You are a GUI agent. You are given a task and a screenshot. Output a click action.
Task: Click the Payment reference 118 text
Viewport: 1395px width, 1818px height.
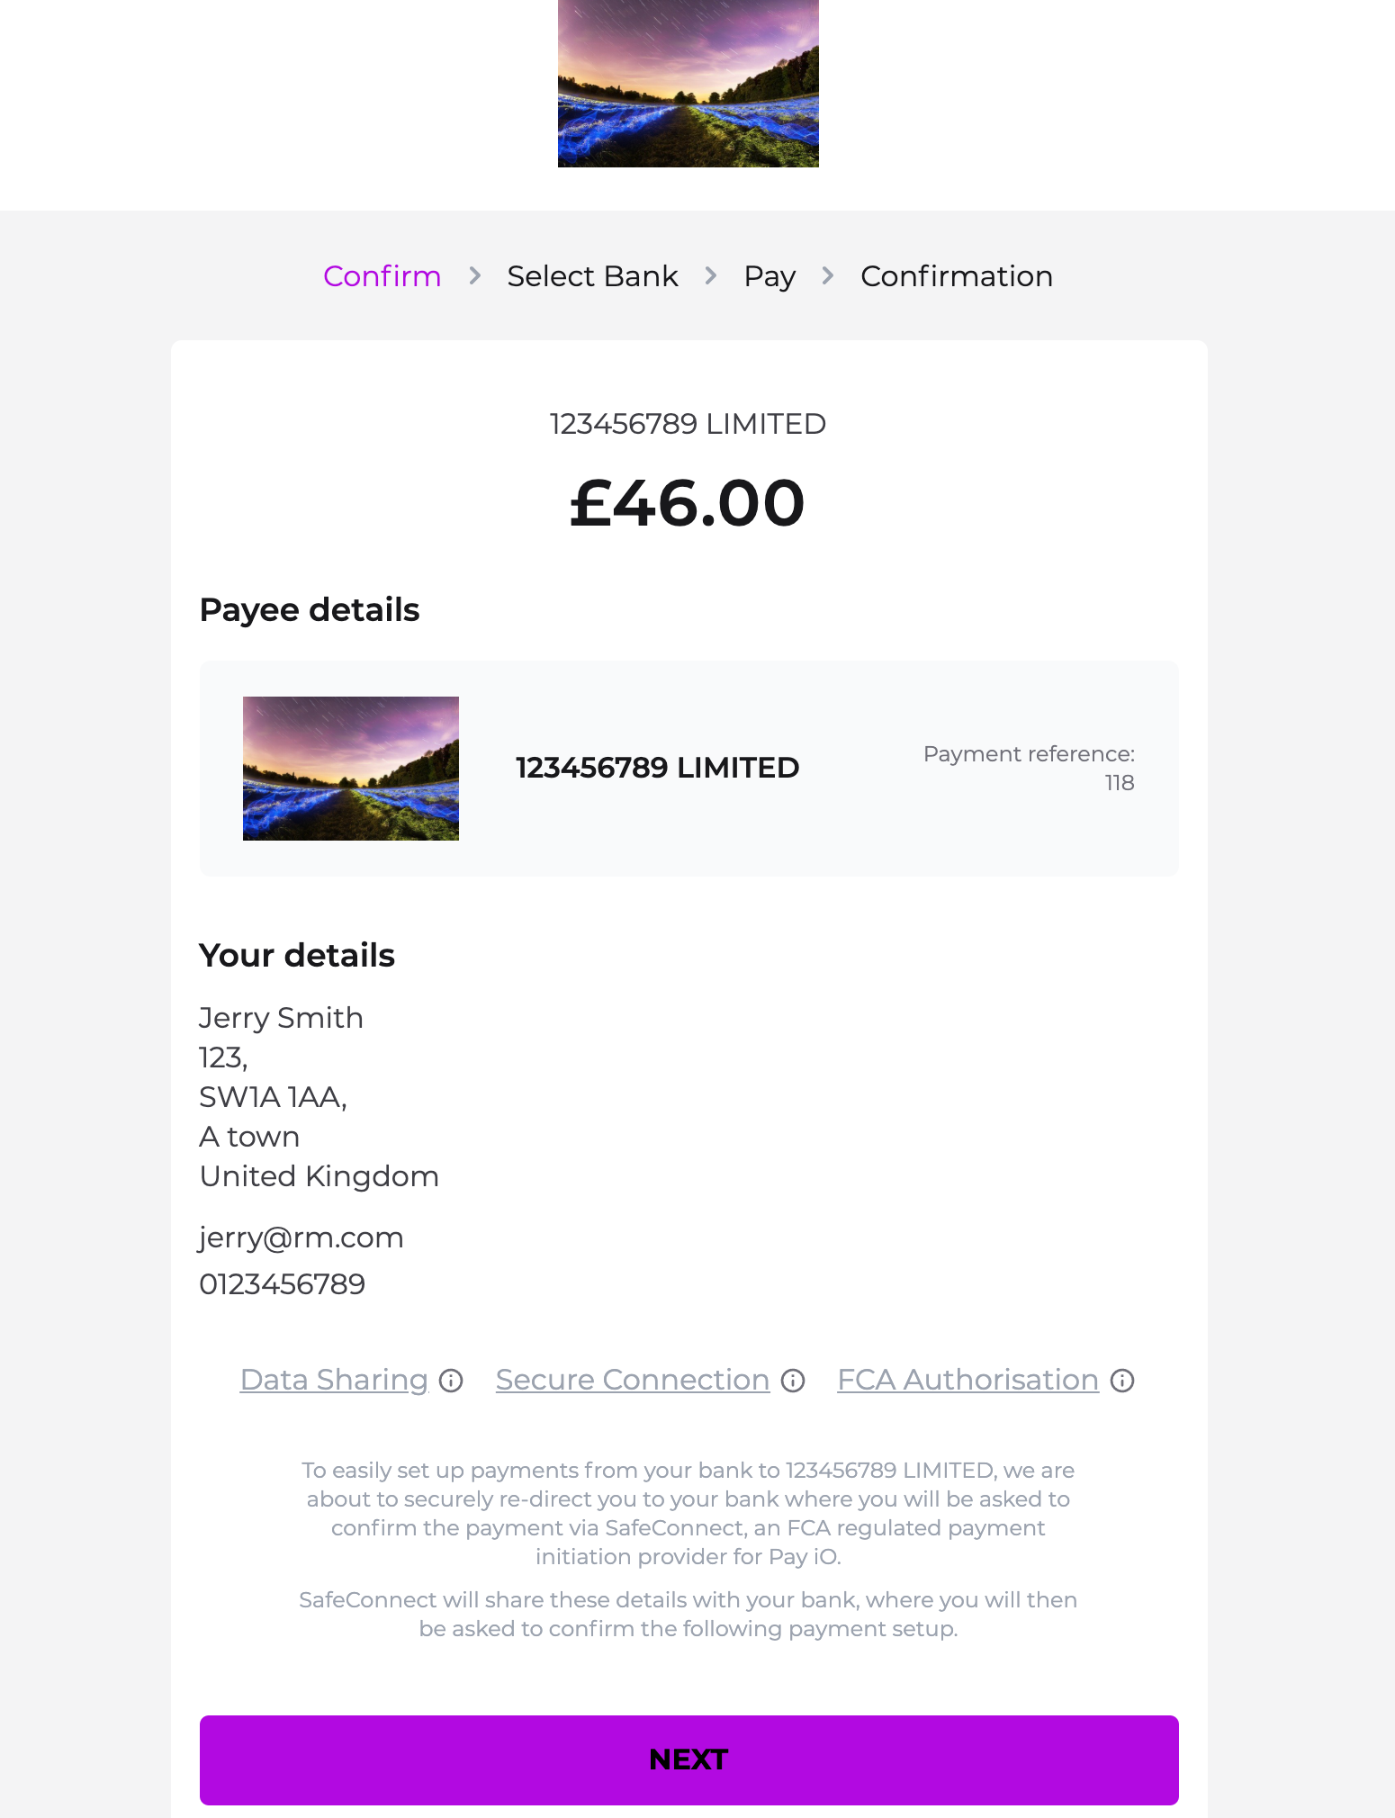[x=1029, y=768]
